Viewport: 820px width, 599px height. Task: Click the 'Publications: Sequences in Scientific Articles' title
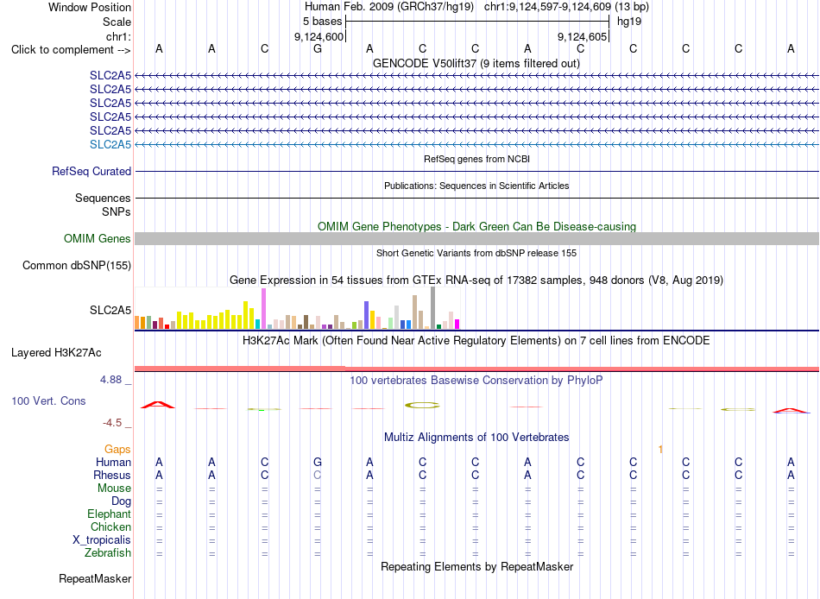[476, 186]
